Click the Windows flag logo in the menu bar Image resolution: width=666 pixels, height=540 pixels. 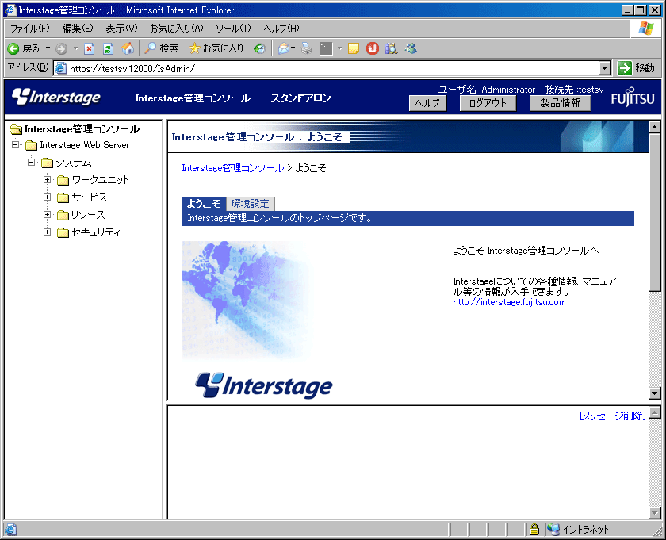[645, 28]
